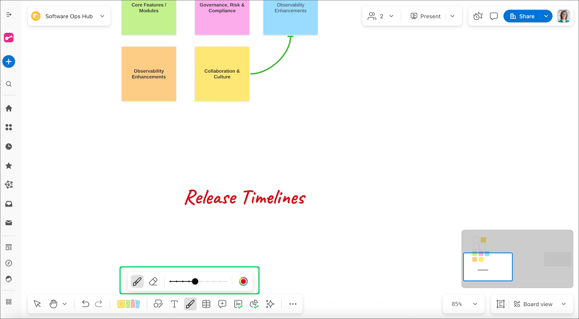Open the shapes tool
This screenshot has height=319, width=579.
point(158,304)
